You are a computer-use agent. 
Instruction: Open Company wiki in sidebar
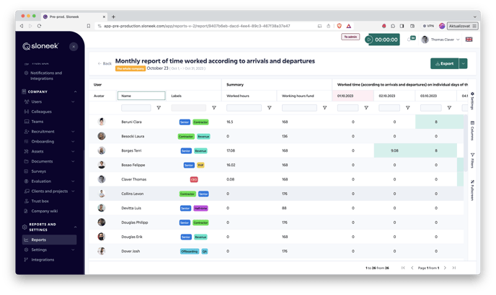click(x=44, y=211)
